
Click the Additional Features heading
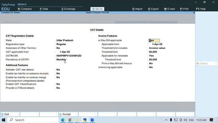coord(17,65)
